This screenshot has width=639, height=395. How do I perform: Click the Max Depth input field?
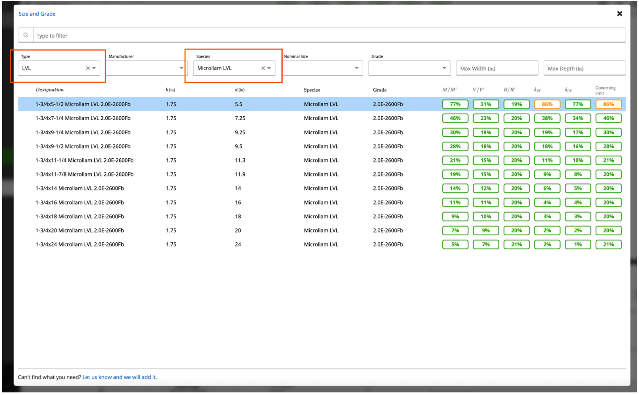(584, 68)
